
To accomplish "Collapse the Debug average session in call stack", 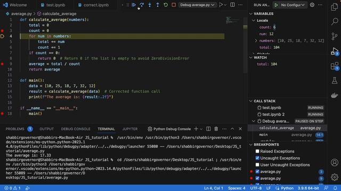I will (254, 121).
